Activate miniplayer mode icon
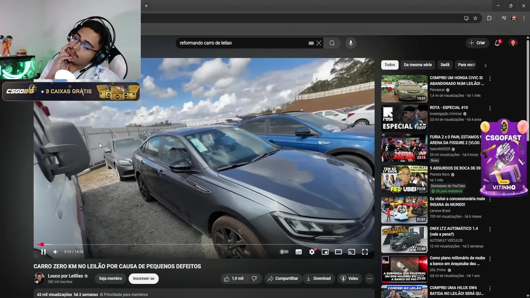 pyautogui.click(x=325, y=252)
